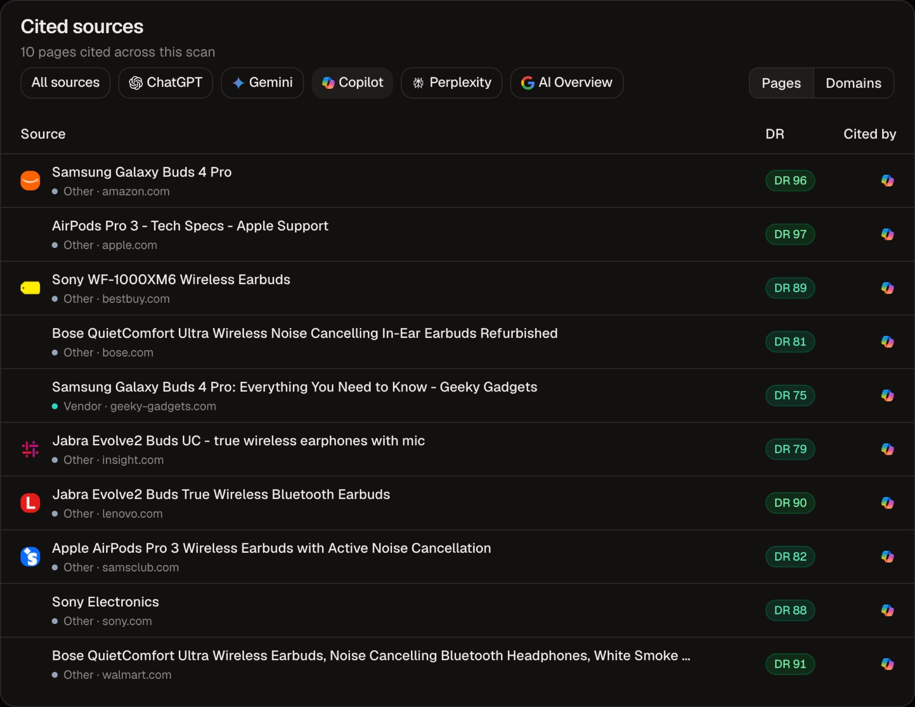Open the Jabra Evolve2 Buds True Wireless Bluetooth Earbuds source
The width and height of the screenshot is (915, 707).
click(221, 494)
